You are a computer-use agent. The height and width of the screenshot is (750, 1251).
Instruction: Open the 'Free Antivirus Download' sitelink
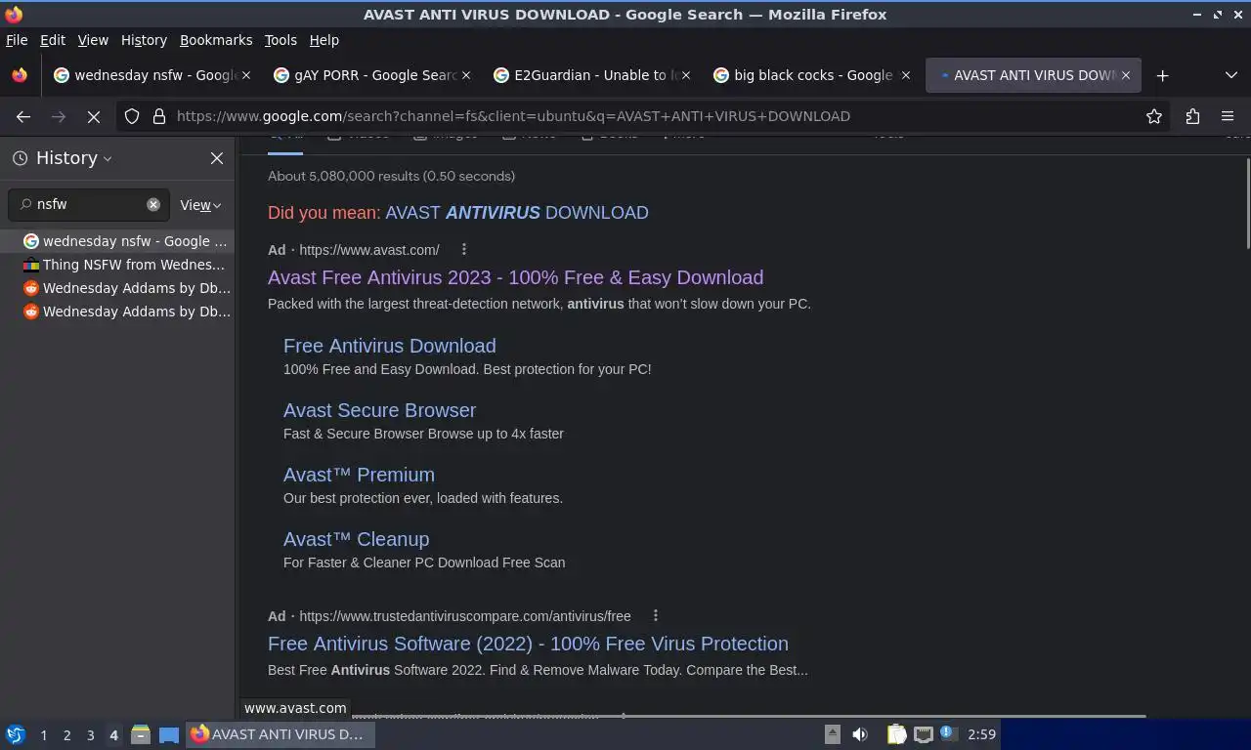pos(389,346)
